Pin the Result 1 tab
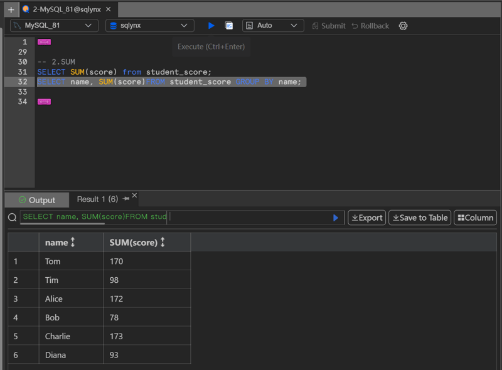Viewport: 502px width, 370px height. 126,199
